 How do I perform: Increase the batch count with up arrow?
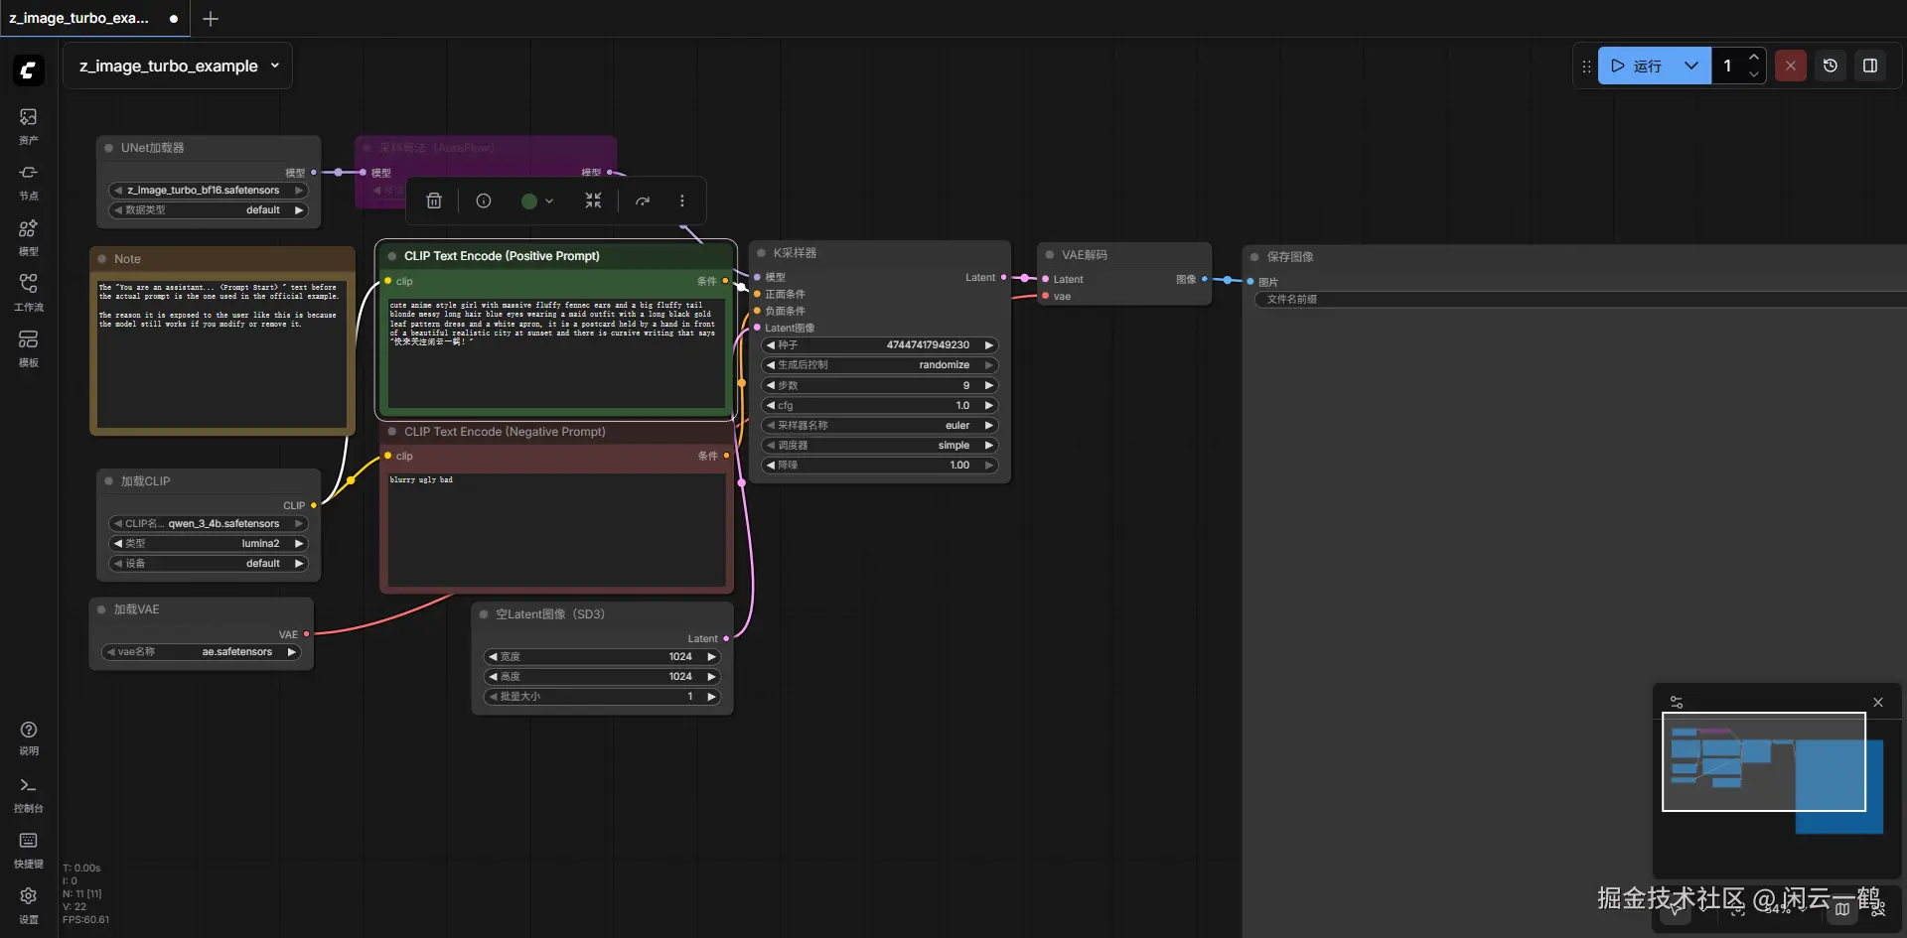point(1754,57)
